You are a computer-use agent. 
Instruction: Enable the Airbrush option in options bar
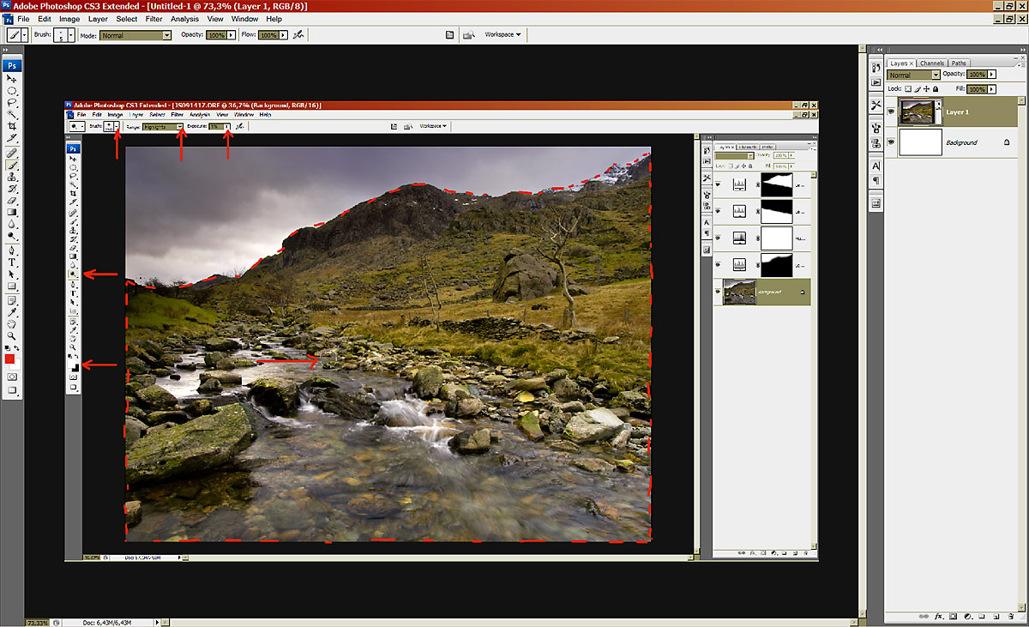click(298, 35)
